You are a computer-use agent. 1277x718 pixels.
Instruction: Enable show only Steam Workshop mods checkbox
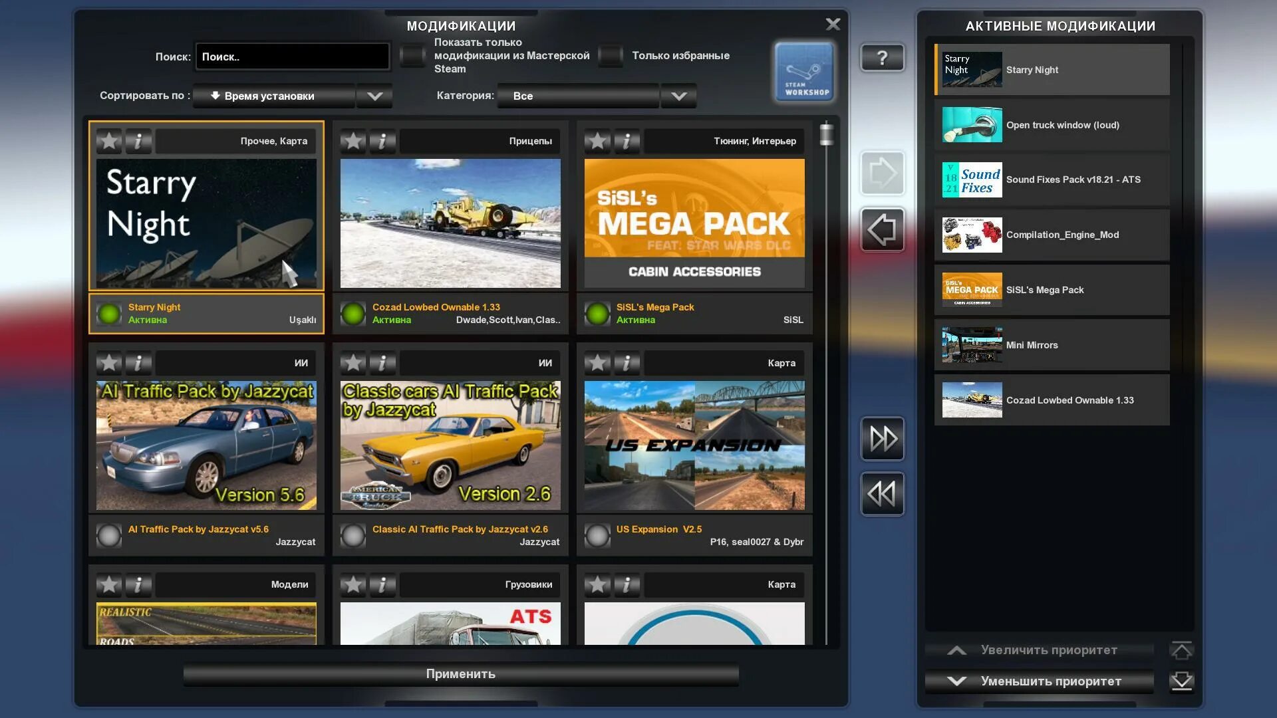tap(412, 56)
